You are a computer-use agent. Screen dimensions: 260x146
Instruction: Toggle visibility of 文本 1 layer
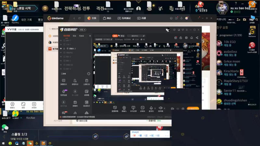pos(61,44)
